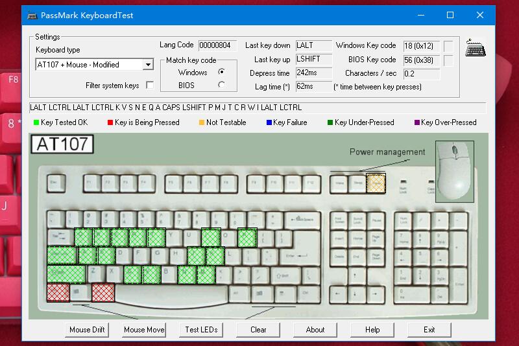Click the untested B key
The width and height of the screenshot is (519, 346).
(x=169, y=274)
